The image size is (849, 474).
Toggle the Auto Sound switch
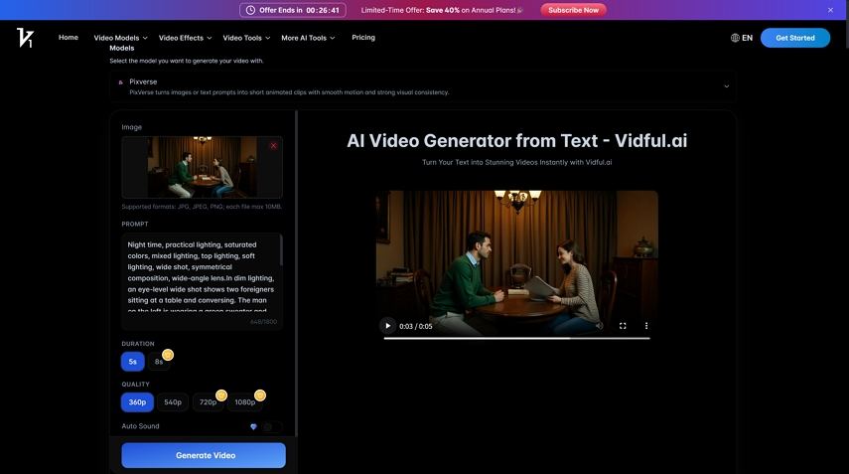[x=271, y=427]
